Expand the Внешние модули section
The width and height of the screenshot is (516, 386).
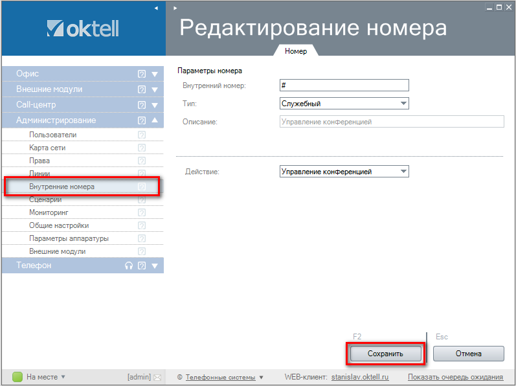click(x=155, y=89)
